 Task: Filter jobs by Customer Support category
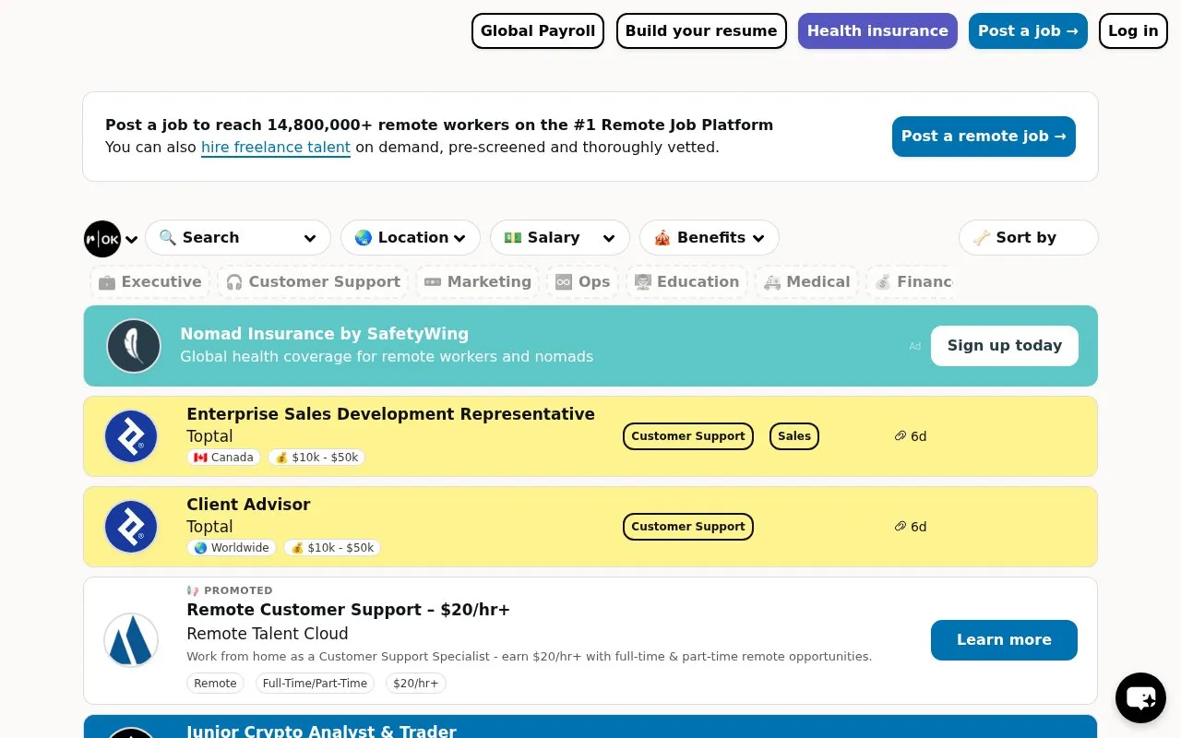314,282
